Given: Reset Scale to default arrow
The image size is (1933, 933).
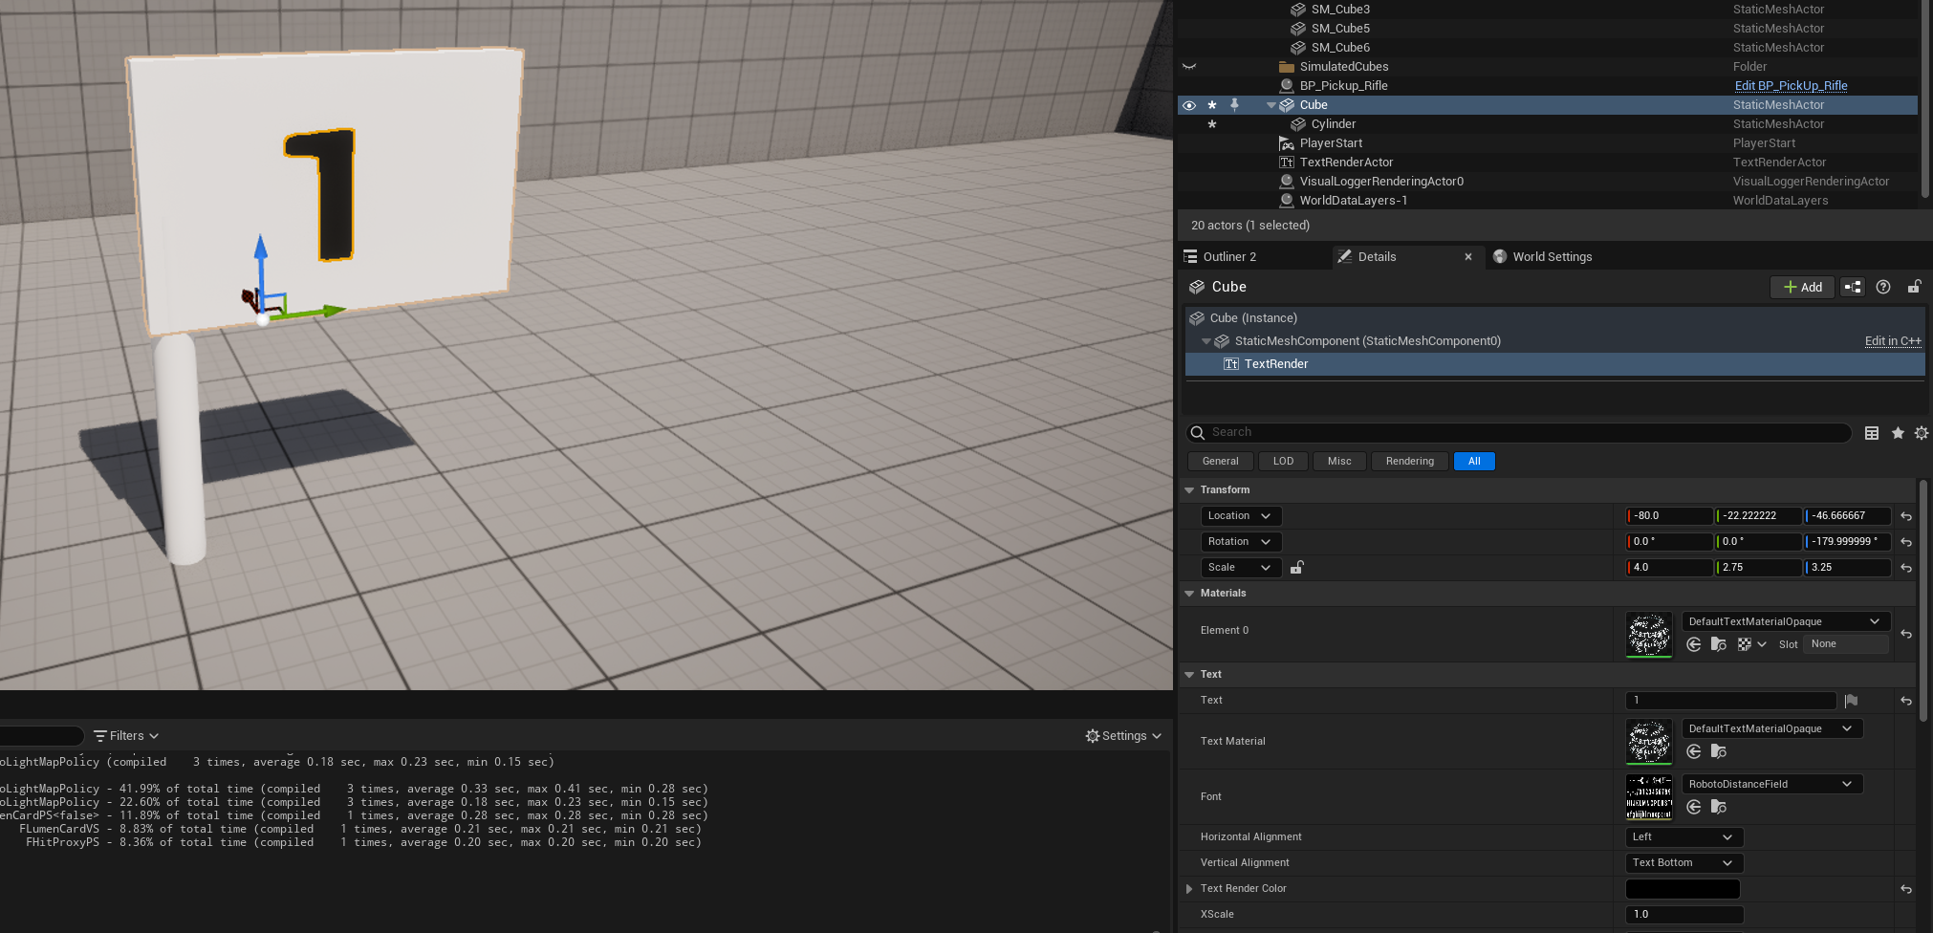Looking at the screenshot, I should click(1906, 568).
